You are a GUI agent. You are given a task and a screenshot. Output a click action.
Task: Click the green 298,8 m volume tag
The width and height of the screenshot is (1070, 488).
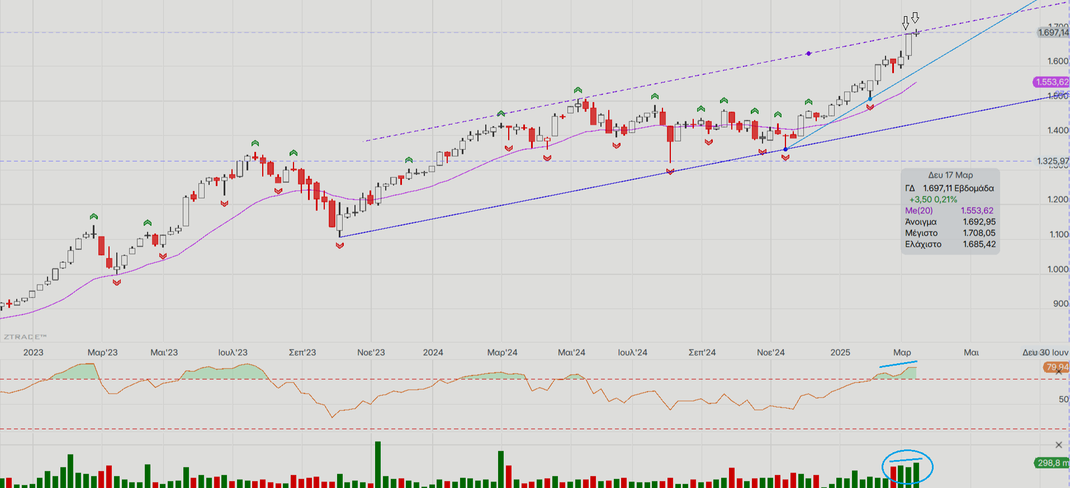click(x=1052, y=463)
